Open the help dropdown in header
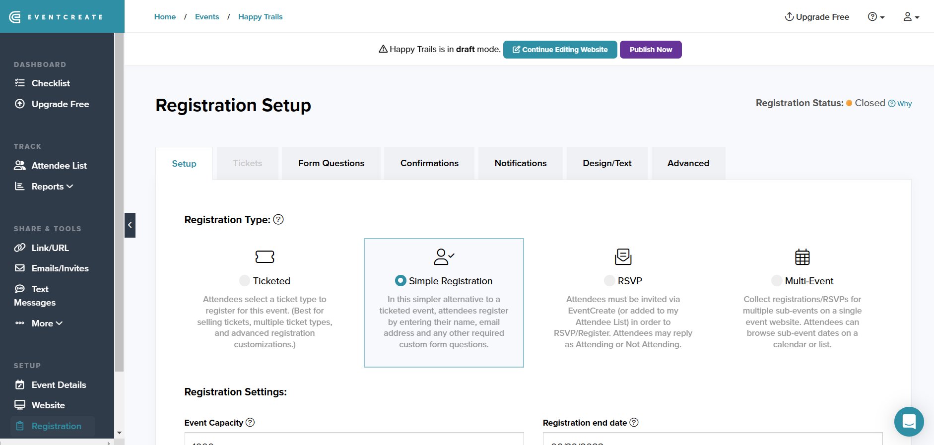 point(876,17)
